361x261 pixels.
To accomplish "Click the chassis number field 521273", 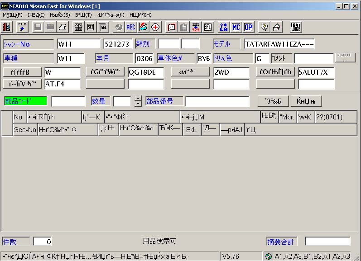I will point(118,44).
